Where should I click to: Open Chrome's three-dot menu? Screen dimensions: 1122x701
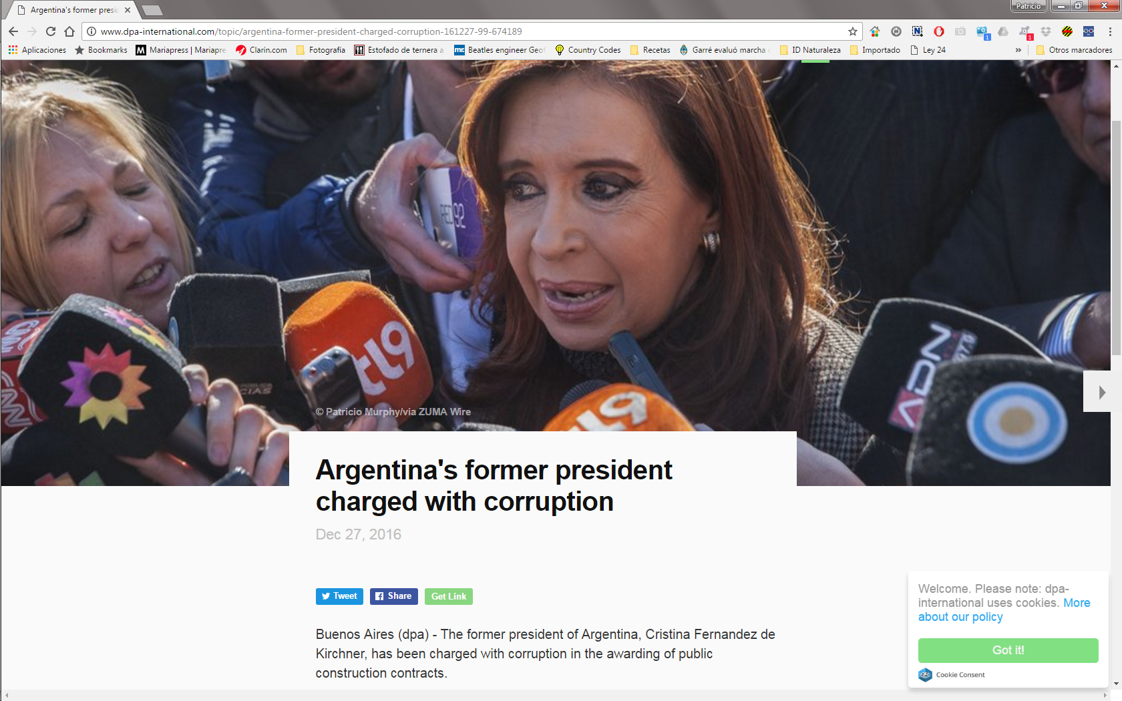(1110, 31)
